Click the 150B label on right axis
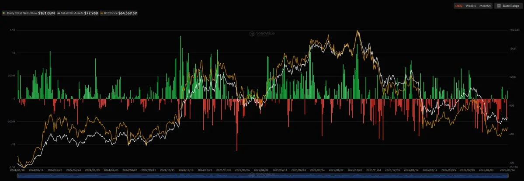Image resolution: width=524 pixels, height=181 pixels. click(512, 49)
